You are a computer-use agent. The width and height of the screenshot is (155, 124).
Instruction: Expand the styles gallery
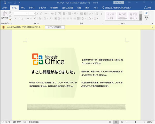point(141,19)
